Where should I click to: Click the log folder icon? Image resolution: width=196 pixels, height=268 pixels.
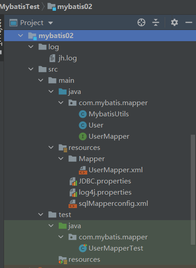click(x=43, y=47)
